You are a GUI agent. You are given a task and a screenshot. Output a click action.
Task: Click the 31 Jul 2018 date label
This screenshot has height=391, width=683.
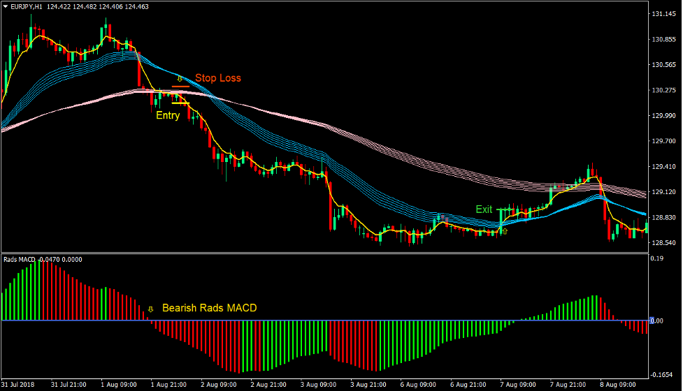(18, 385)
